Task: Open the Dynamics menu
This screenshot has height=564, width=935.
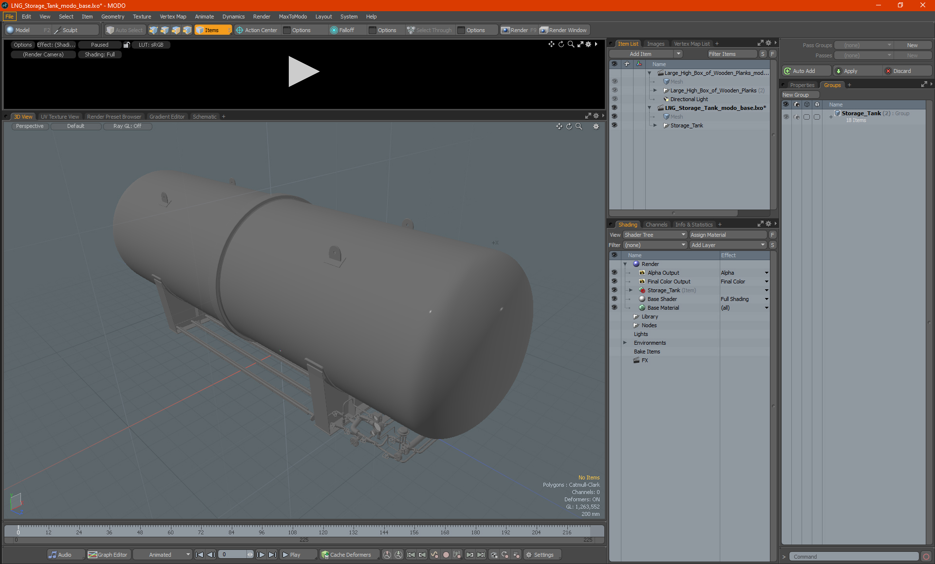Action: (x=233, y=17)
